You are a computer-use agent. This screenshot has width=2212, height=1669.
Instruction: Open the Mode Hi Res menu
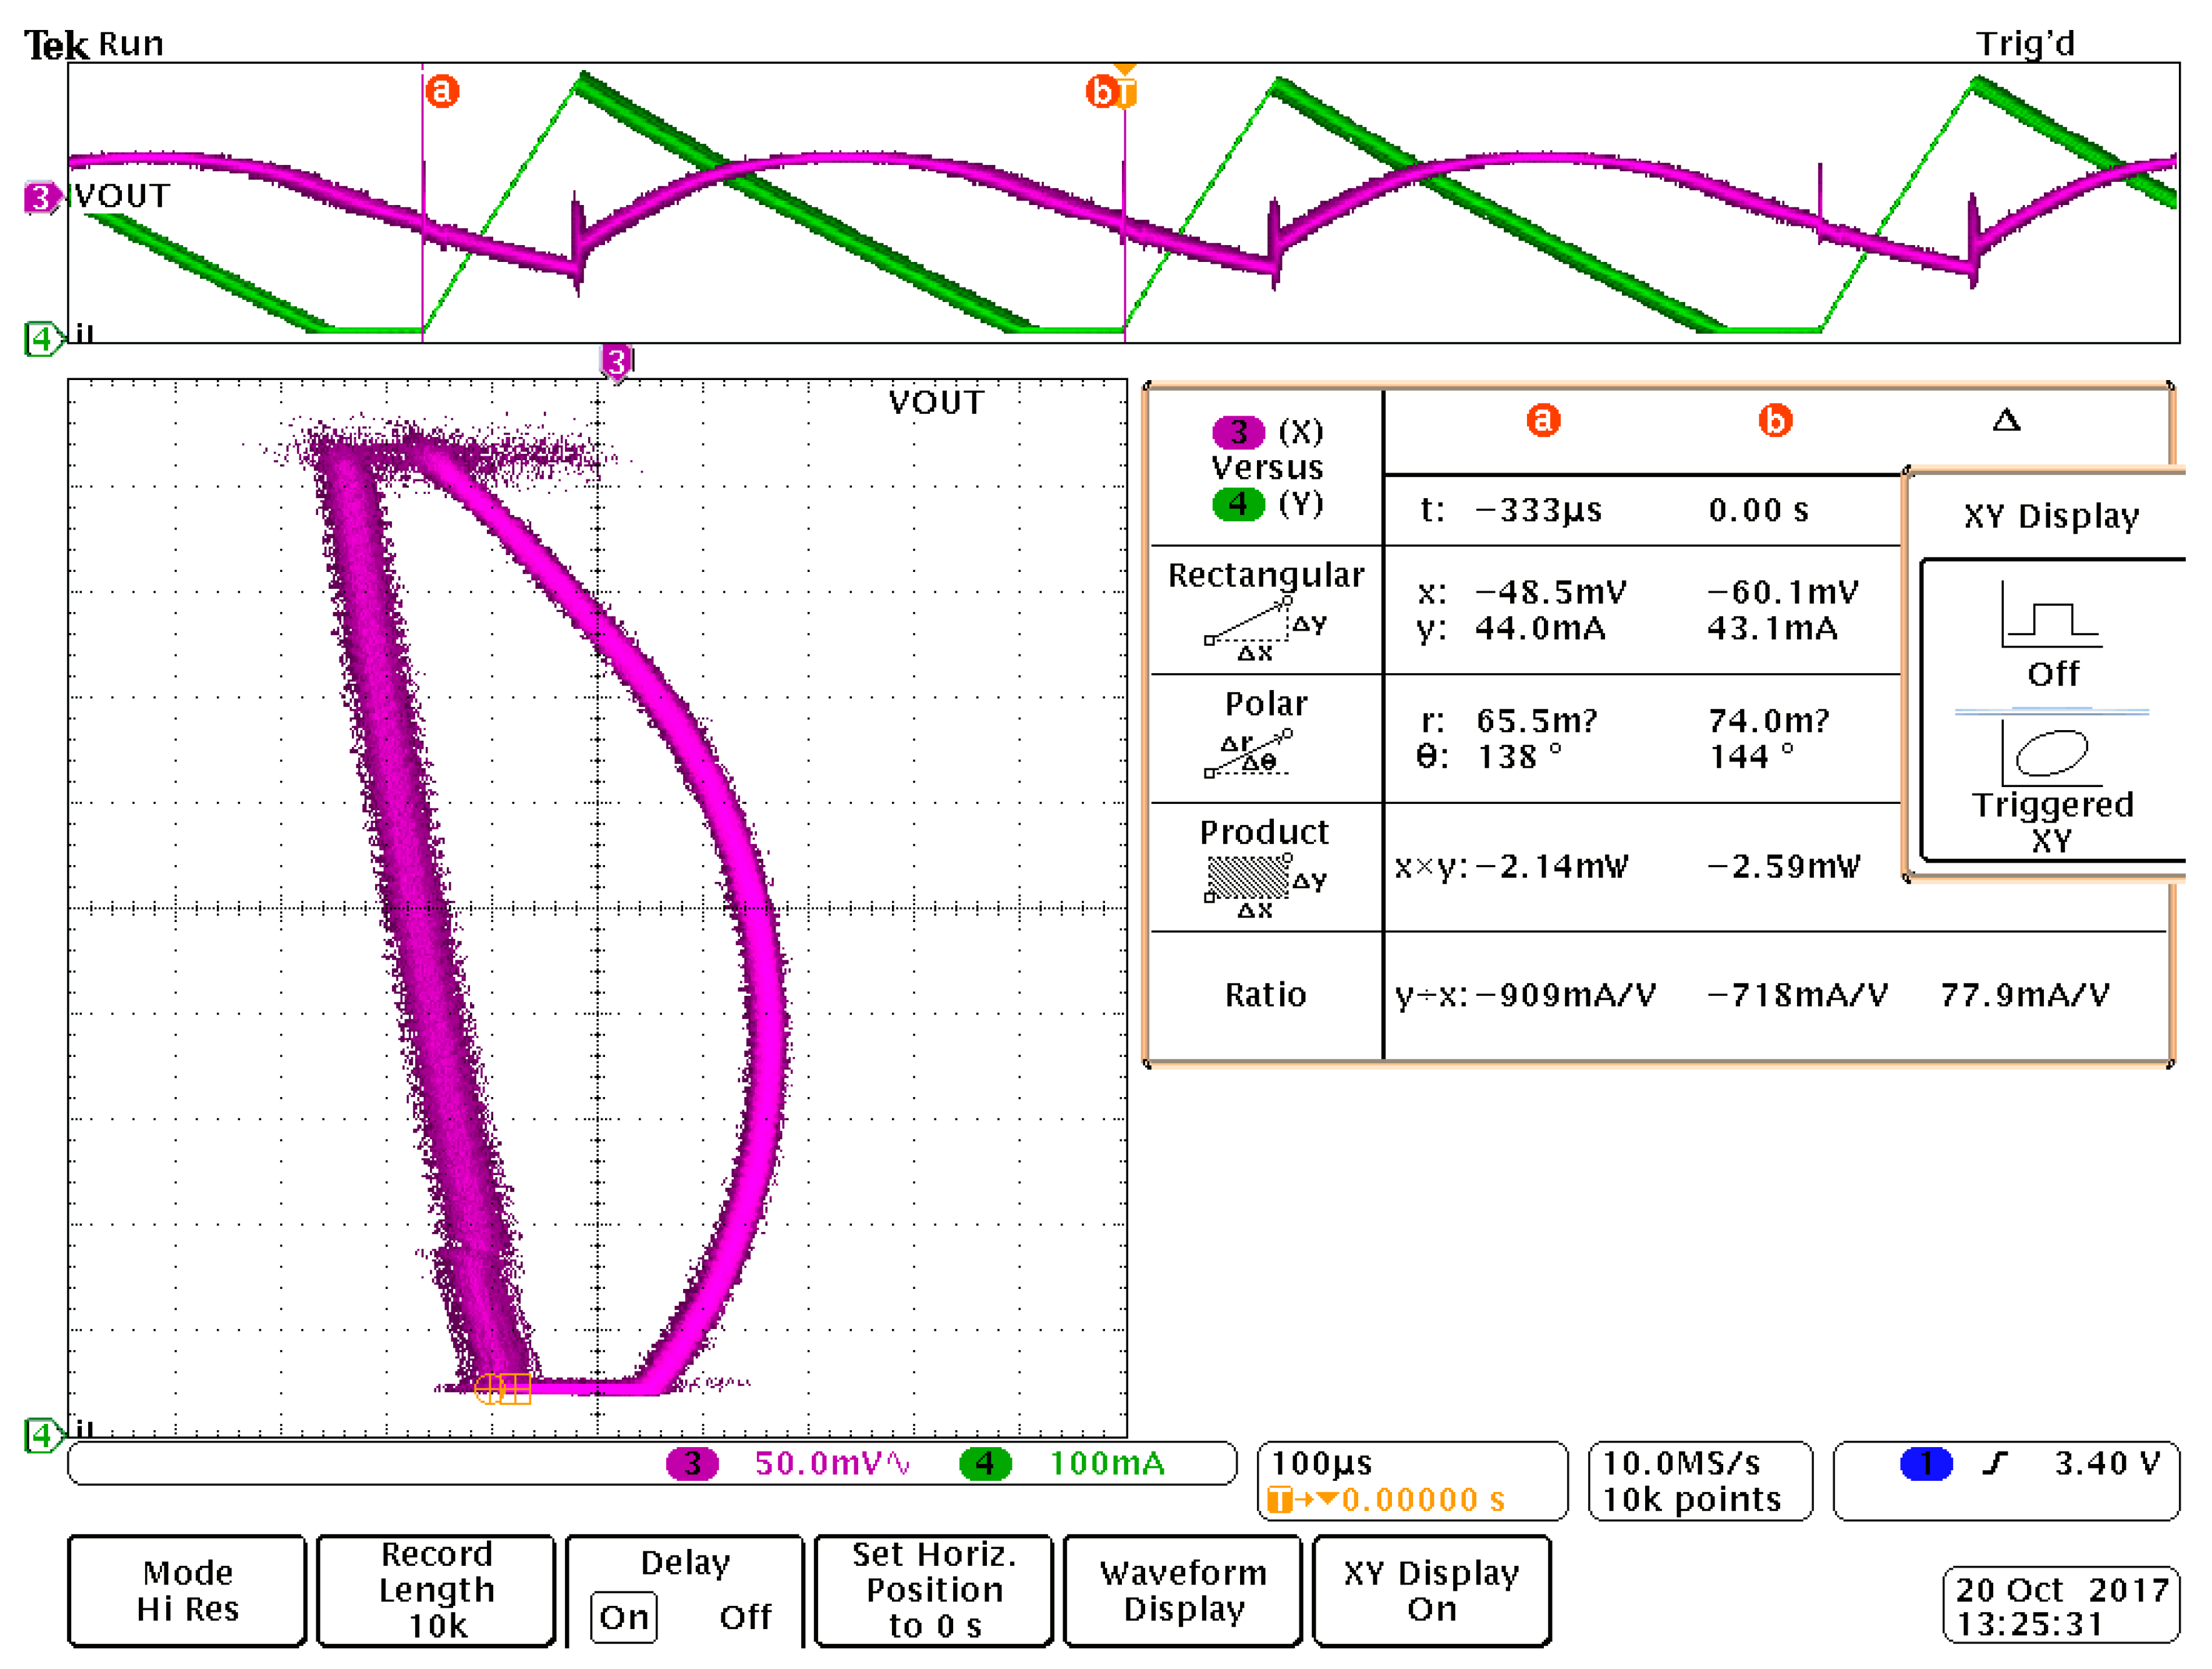point(187,1590)
